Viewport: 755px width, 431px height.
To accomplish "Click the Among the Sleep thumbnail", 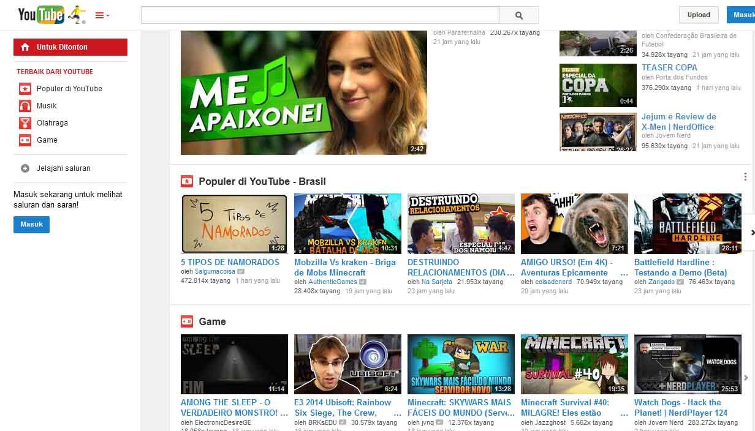I will click(234, 364).
